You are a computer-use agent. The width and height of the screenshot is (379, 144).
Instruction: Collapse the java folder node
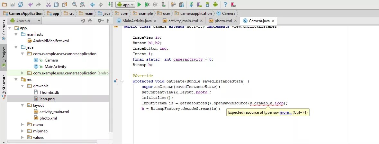16,47
